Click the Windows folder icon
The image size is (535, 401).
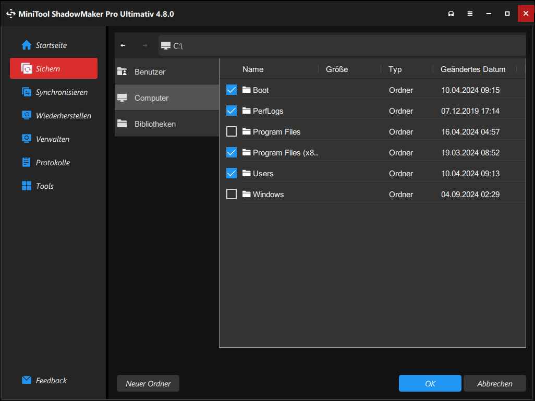pos(246,194)
